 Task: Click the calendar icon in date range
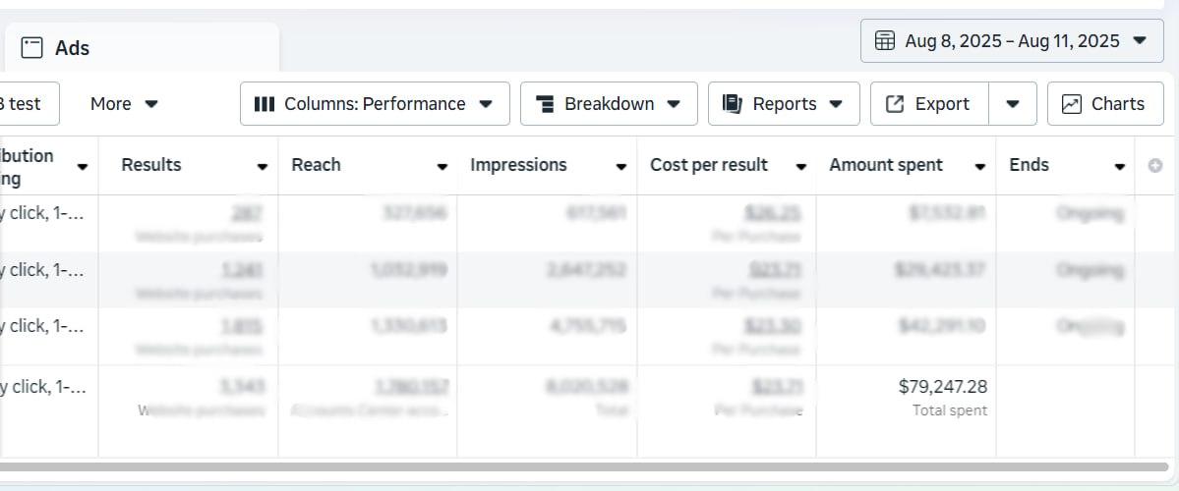[885, 41]
